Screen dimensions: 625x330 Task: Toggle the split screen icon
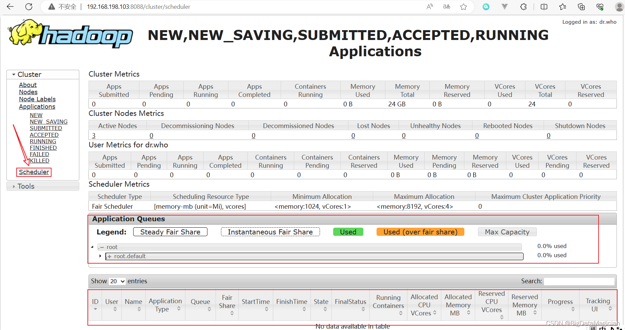pyautogui.click(x=544, y=7)
